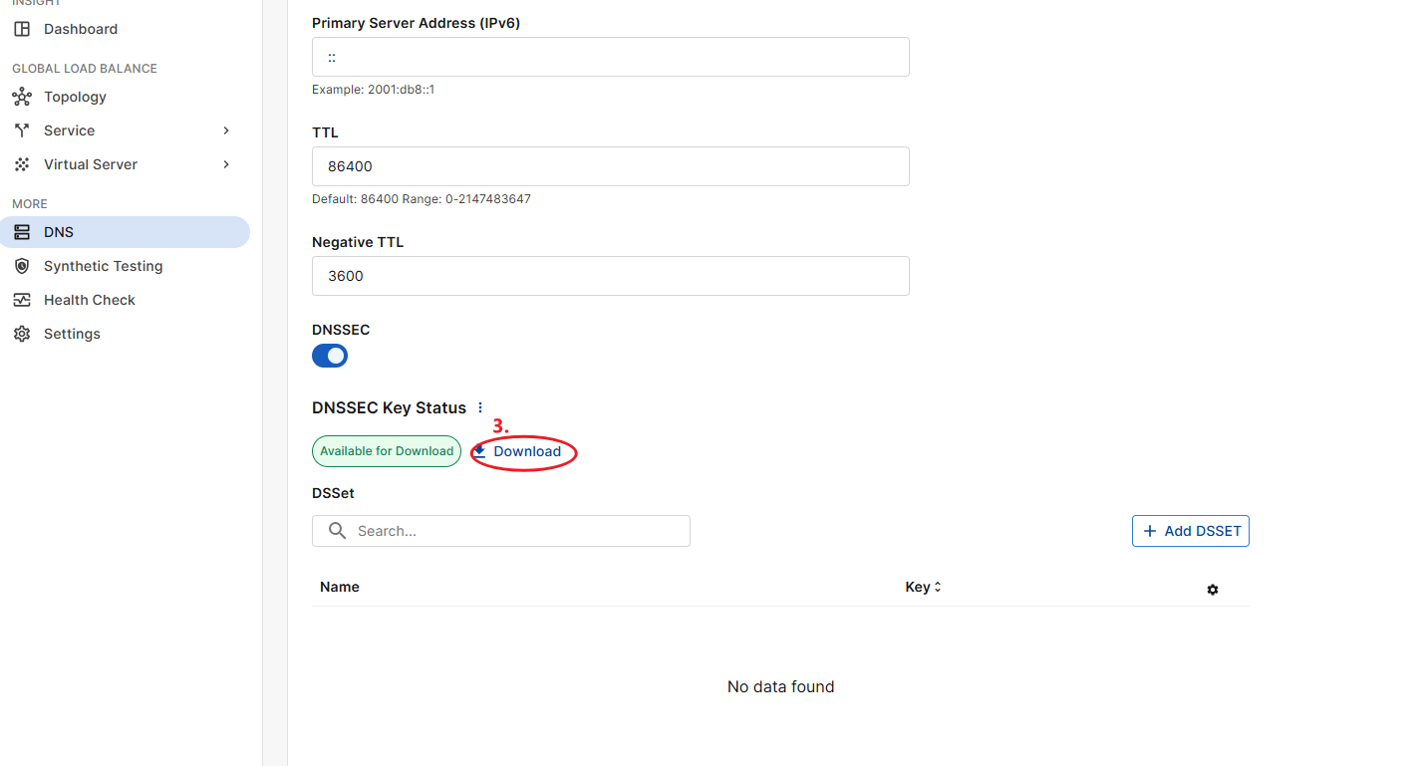The height and width of the screenshot is (766, 1428).
Task: Click the Topology network icon
Action: pyautogui.click(x=22, y=97)
